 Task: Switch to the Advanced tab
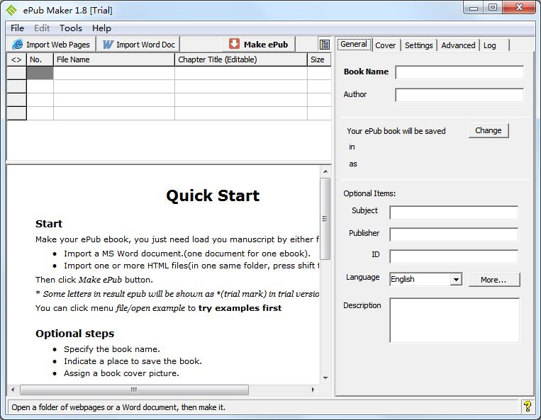point(458,45)
